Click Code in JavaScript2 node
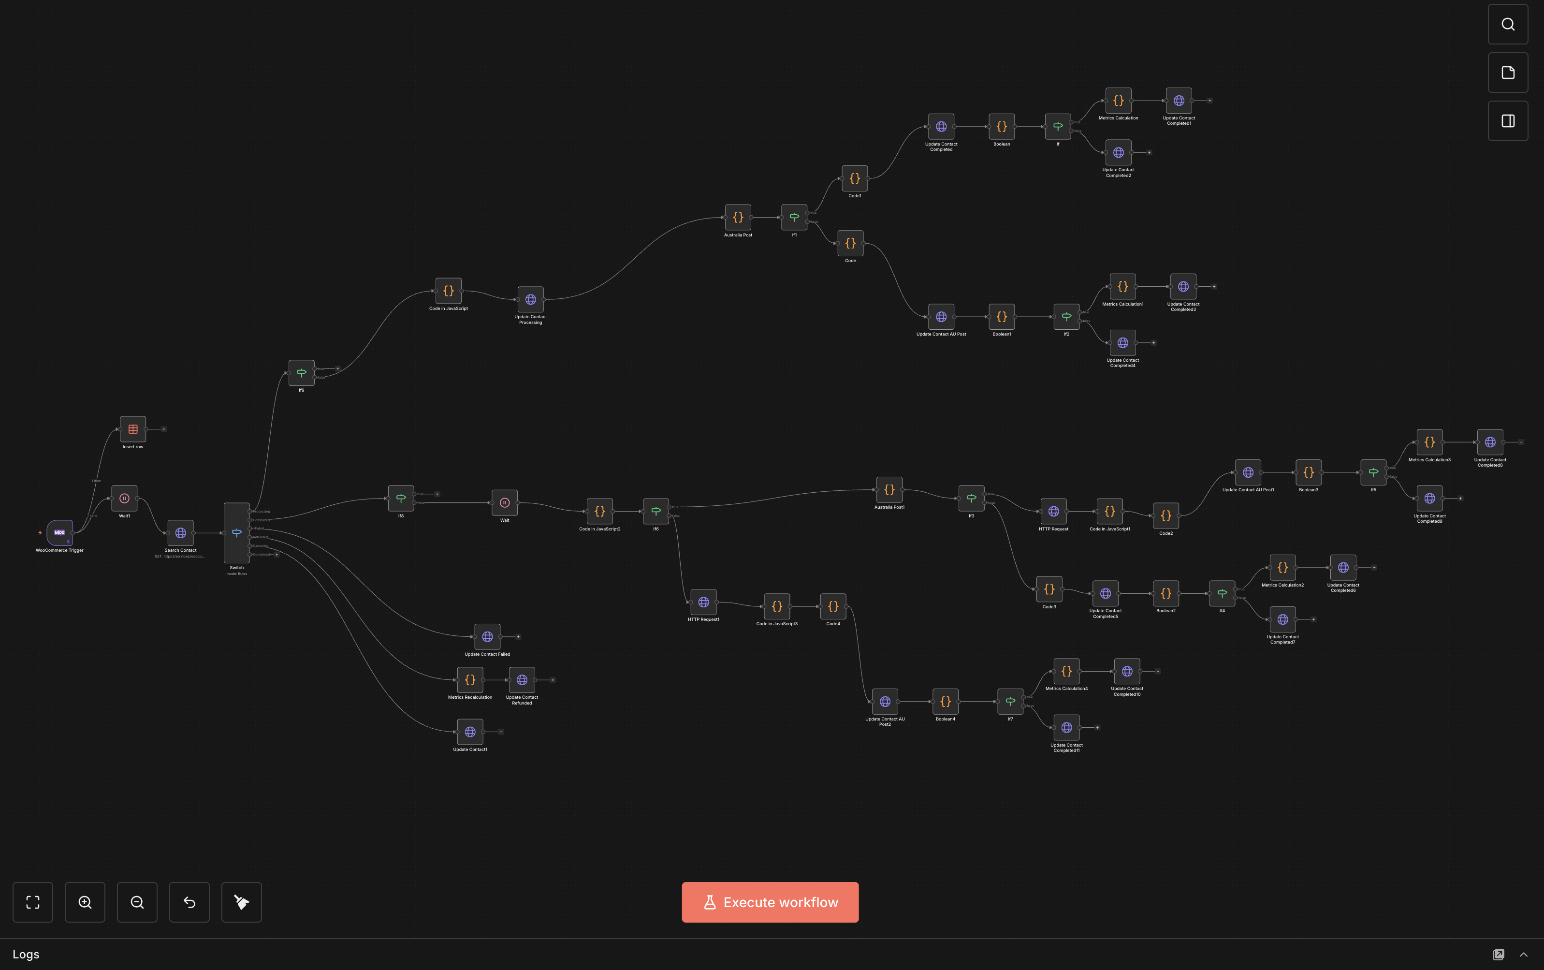The width and height of the screenshot is (1544, 970). pos(599,511)
